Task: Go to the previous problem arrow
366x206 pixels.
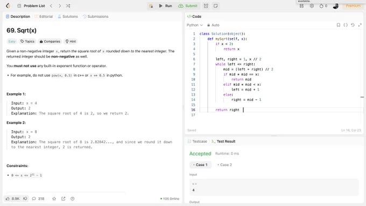Action: point(51,6)
